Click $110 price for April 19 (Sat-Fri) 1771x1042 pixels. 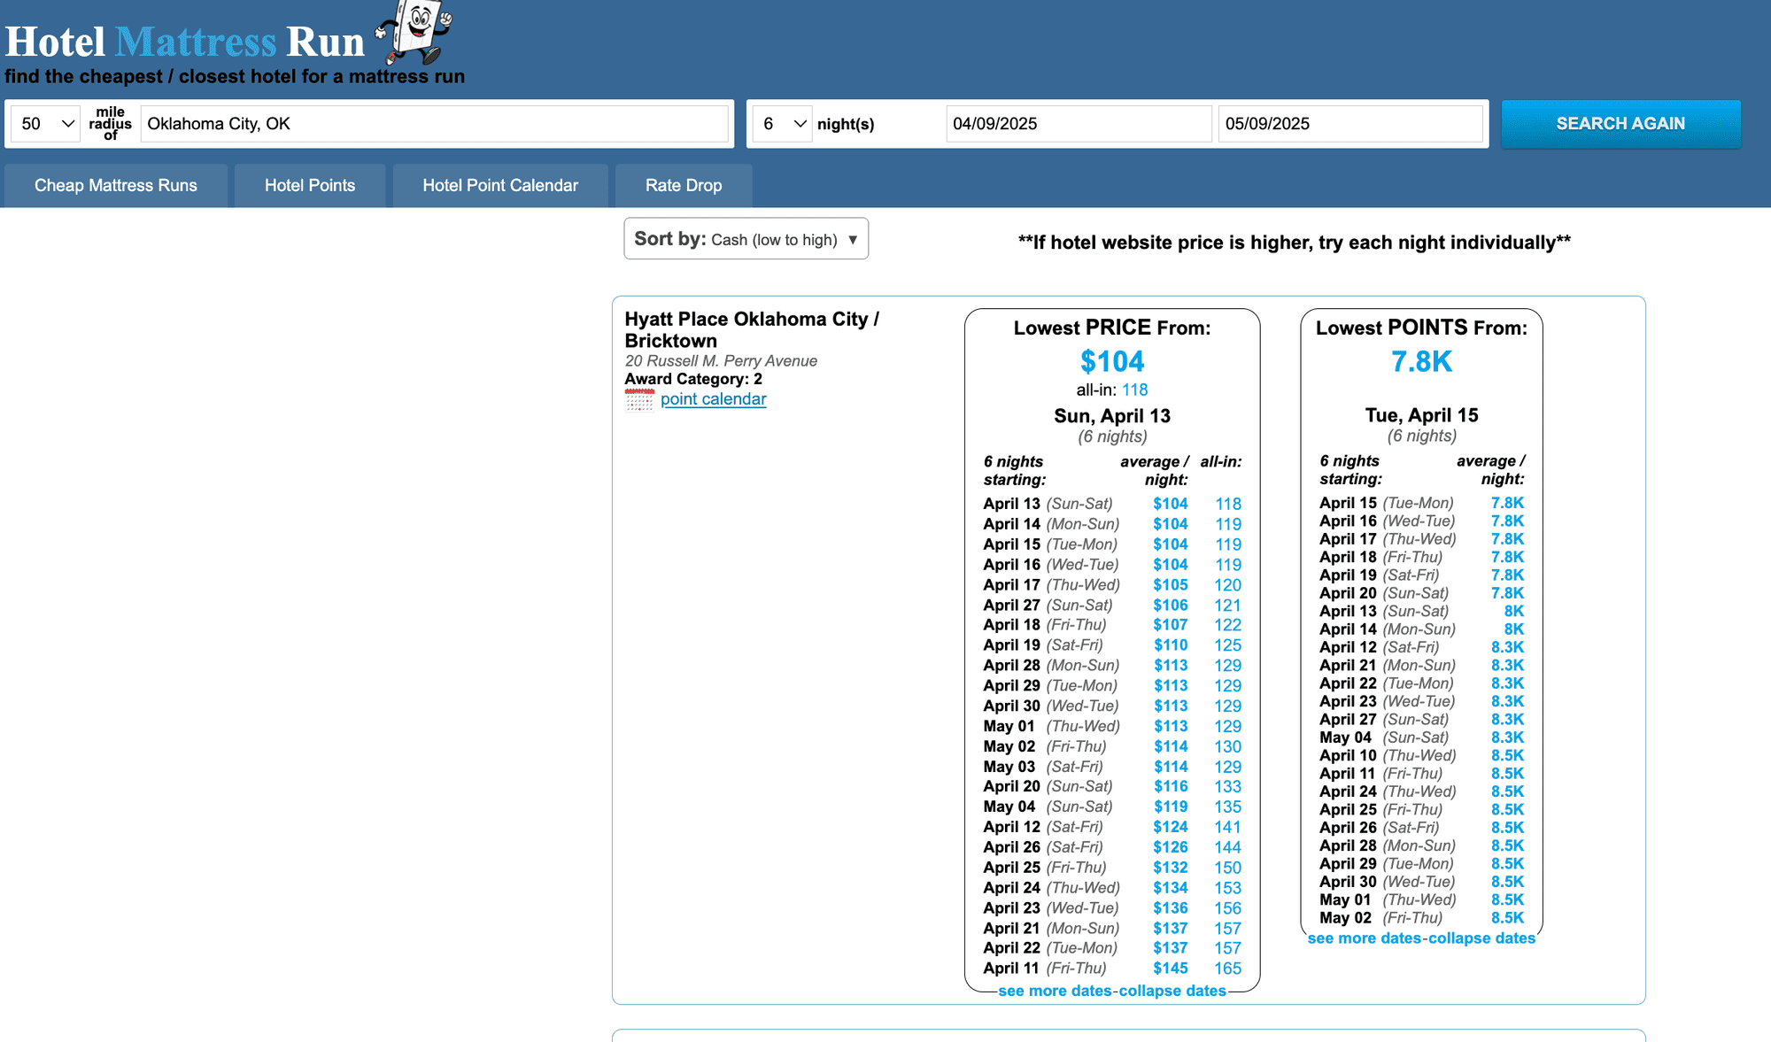pyautogui.click(x=1170, y=645)
